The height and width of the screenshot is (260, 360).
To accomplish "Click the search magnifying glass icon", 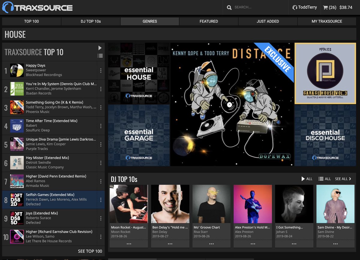I will 229,7.
